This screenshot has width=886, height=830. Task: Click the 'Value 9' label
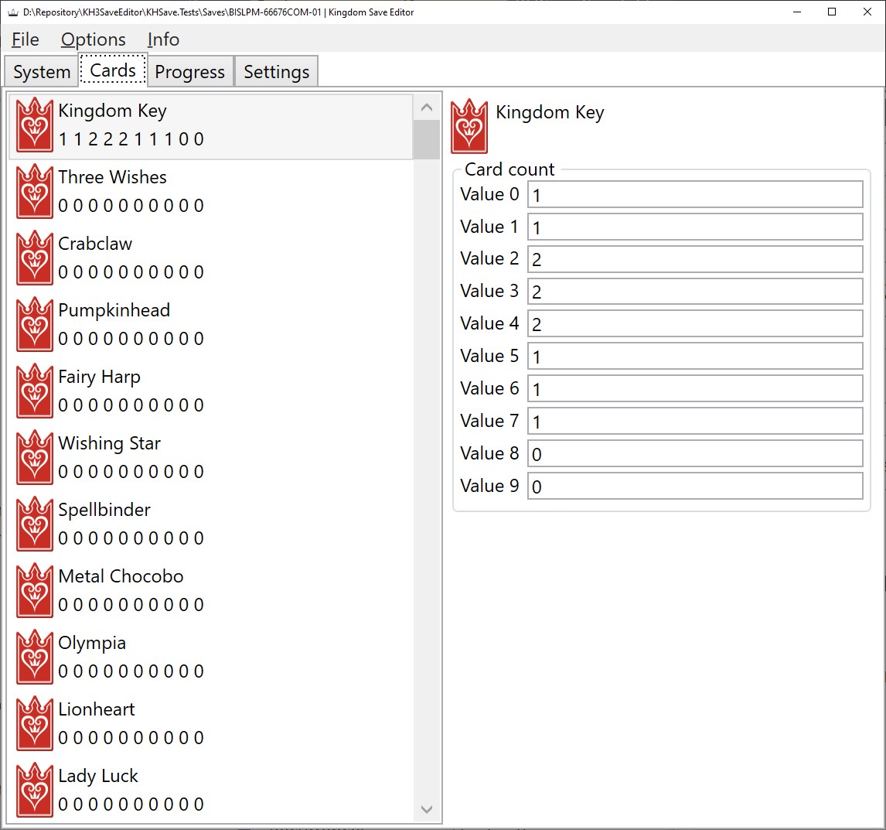click(x=490, y=486)
